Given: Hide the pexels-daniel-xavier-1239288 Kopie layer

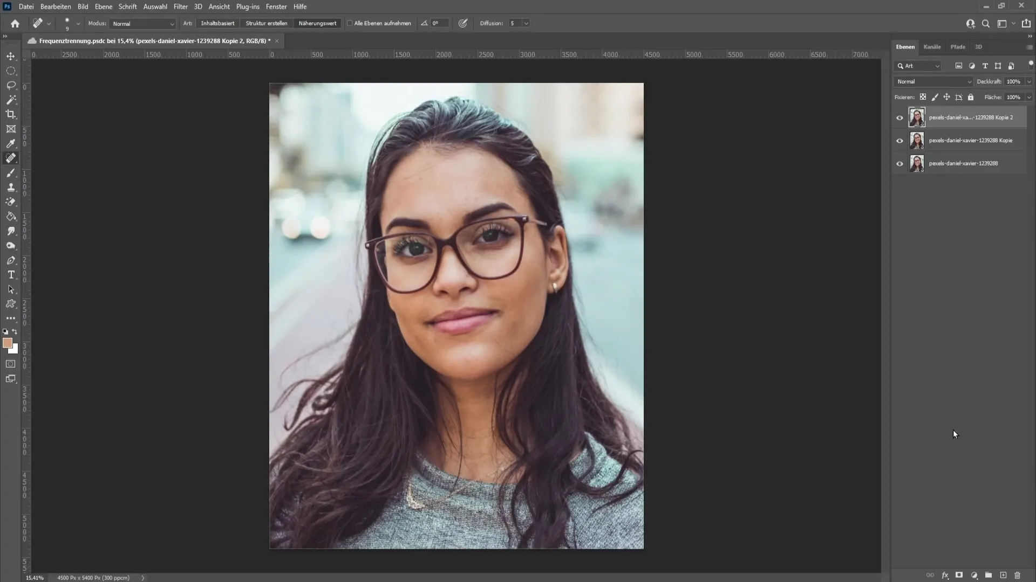Looking at the screenshot, I should pyautogui.click(x=899, y=140).
